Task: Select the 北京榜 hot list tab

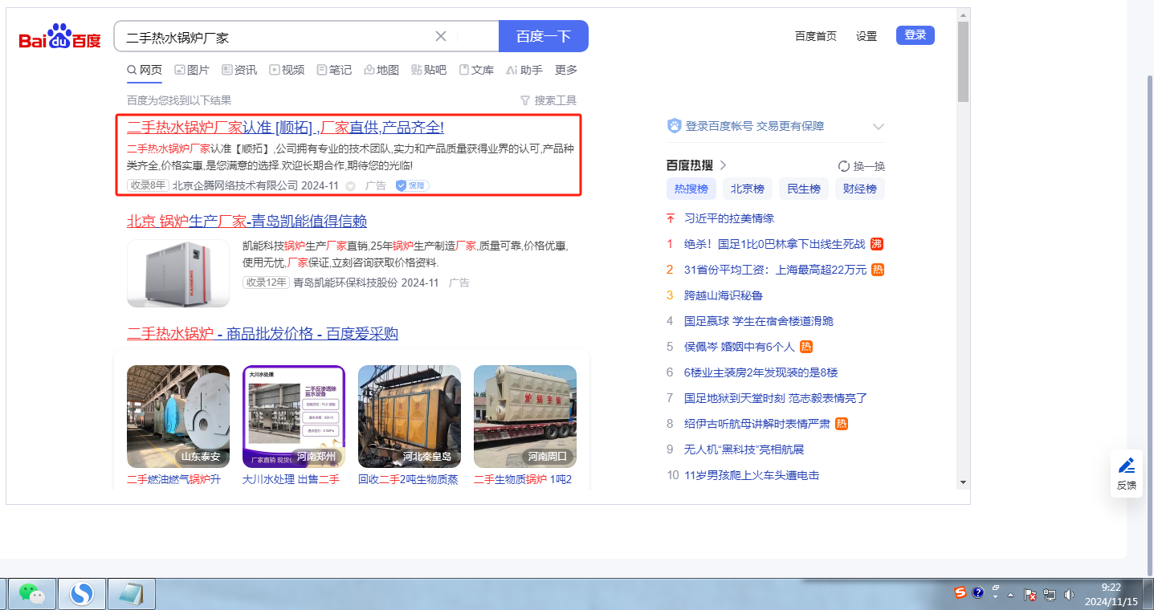Action: coord(746,189)
